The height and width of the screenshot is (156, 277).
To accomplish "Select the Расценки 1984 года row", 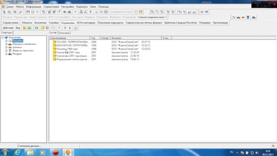I will (x=67, y=49).
